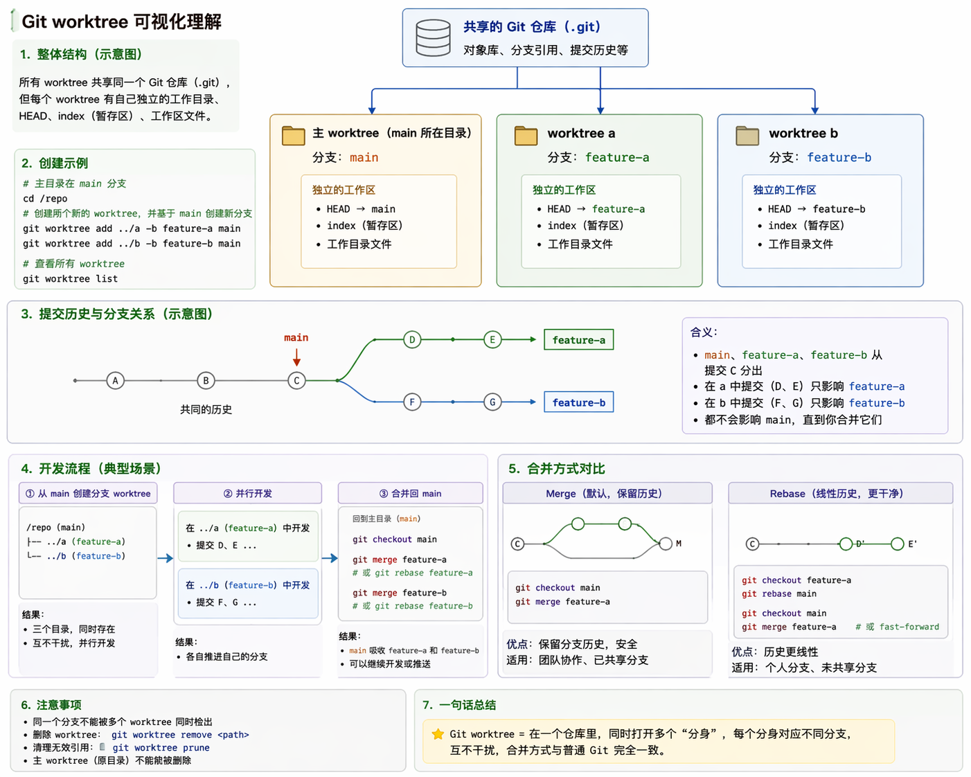Screen dimensions: 971x777
Task: Click 优点:保留分支历史,安全 under Merge
Action: click(x=571, y=644)
